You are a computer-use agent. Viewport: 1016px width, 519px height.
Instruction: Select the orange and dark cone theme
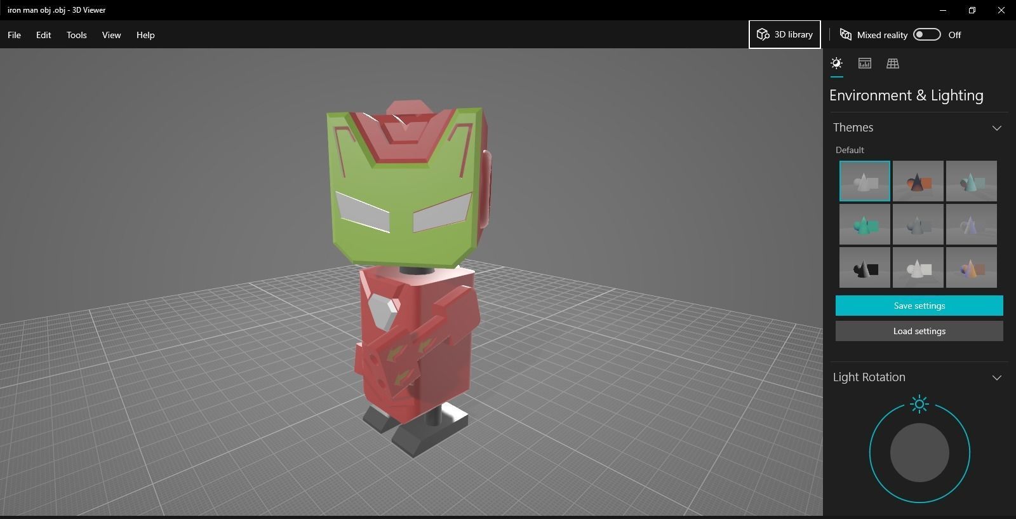click(x=918, y=181)
